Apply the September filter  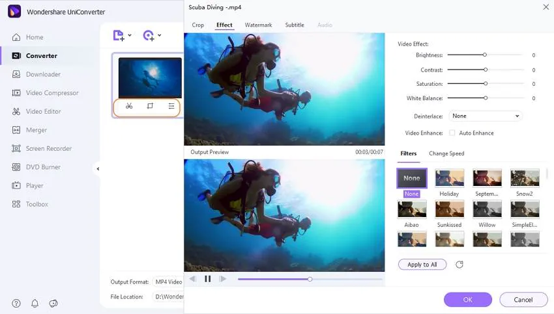click(x=488, y=178)
